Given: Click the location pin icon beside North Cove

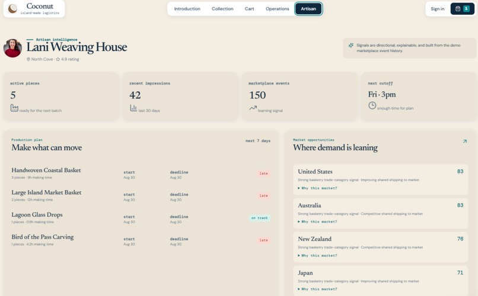Looking at the screenshot, I should (28, 59).
